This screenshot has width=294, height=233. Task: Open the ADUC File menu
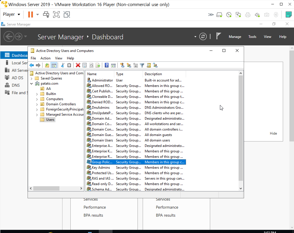[33, 58]
